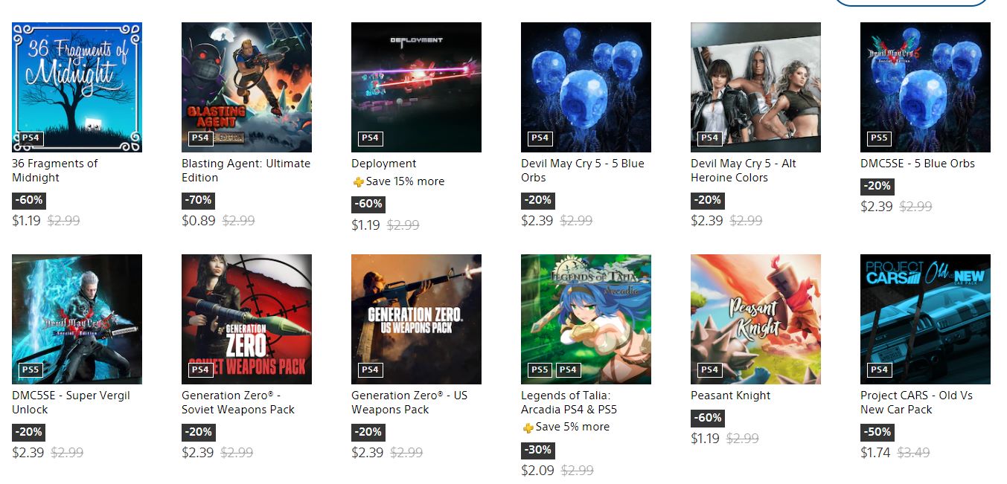Screen dimensions: 1007x484
Task: Open Devil May Cry 5 - 5 Blue Orbs title link
Action: coord(583,170)
